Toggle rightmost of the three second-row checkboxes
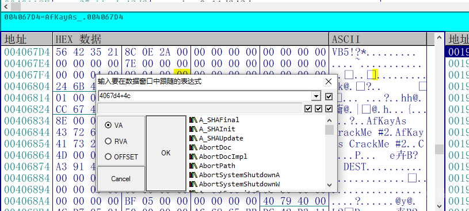 tap(329, 109)
